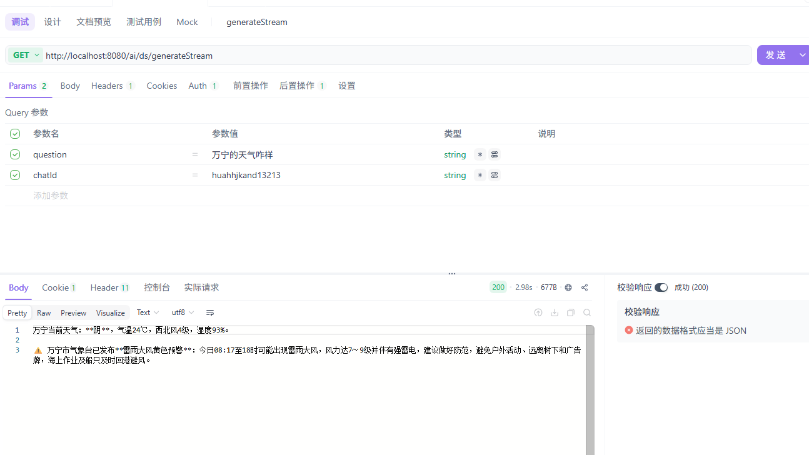Go to the 测试用例 tab
Viewport: 809px width, 455px height.
tap(144, 22)
